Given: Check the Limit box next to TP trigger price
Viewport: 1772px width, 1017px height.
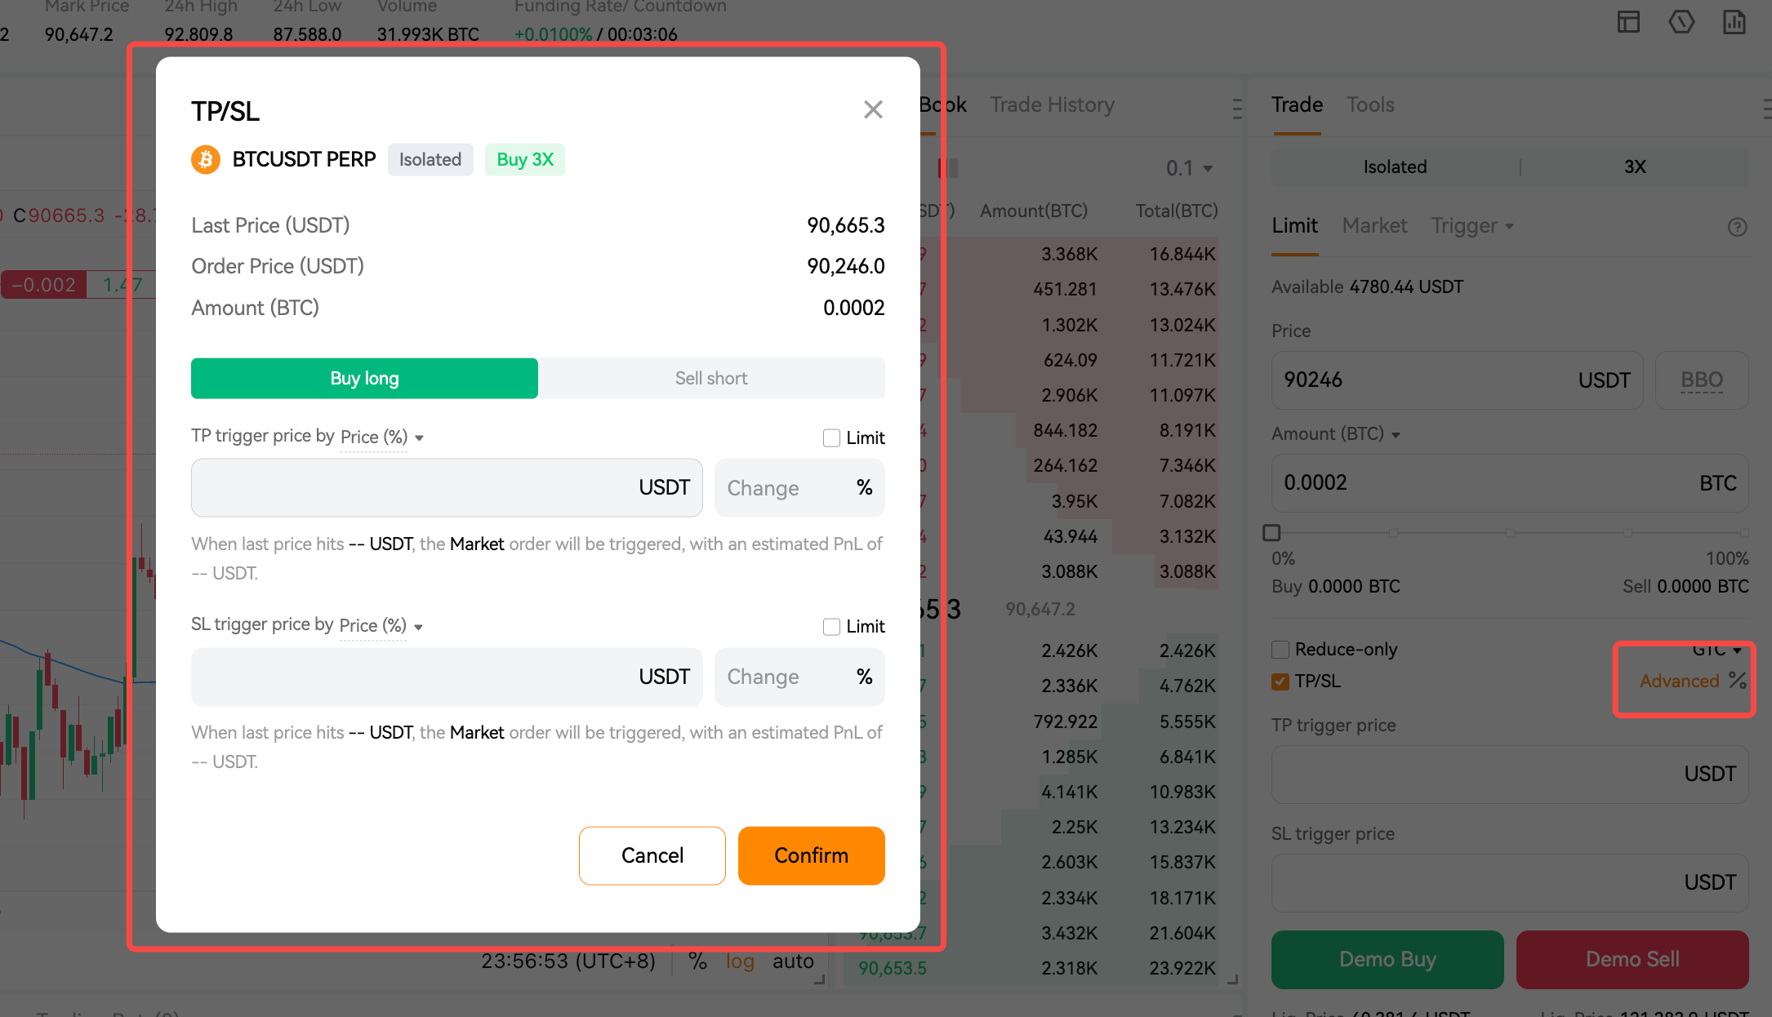Looking at the screenshot, I should pos(831,437).
